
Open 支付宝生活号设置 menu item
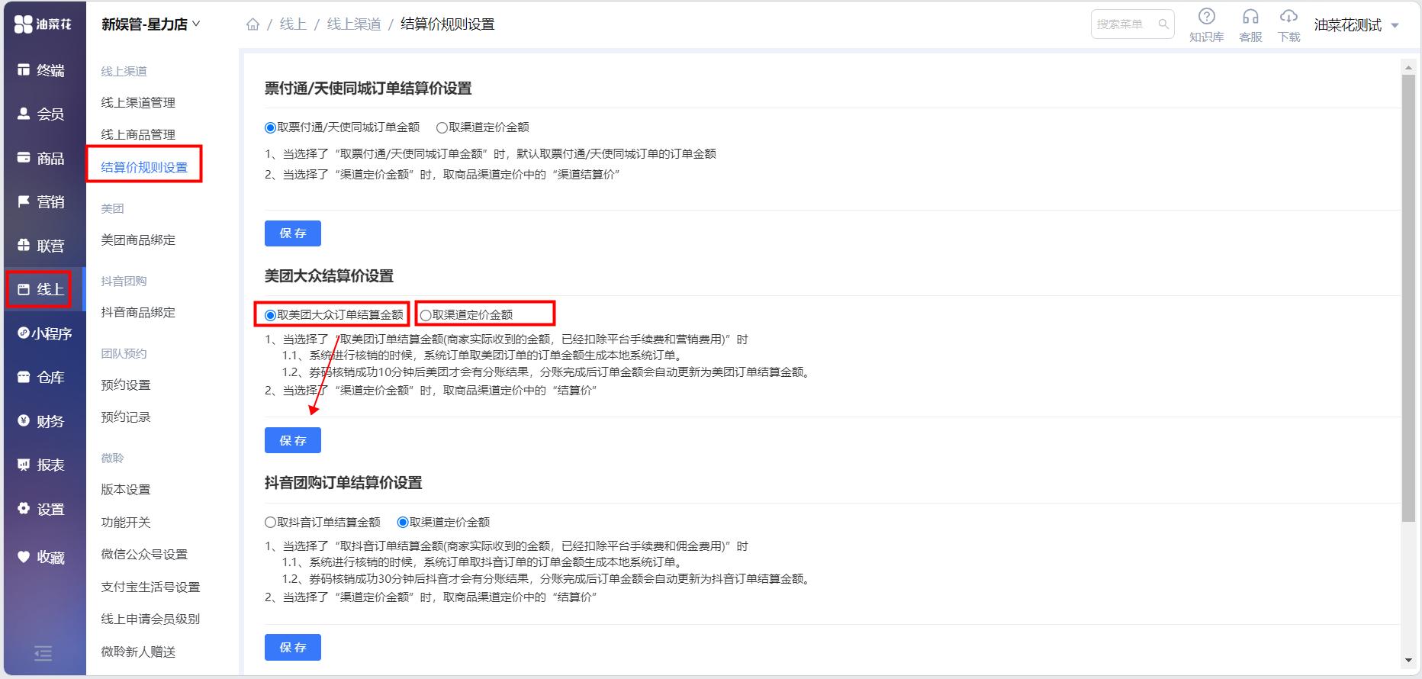coord(150,587)
